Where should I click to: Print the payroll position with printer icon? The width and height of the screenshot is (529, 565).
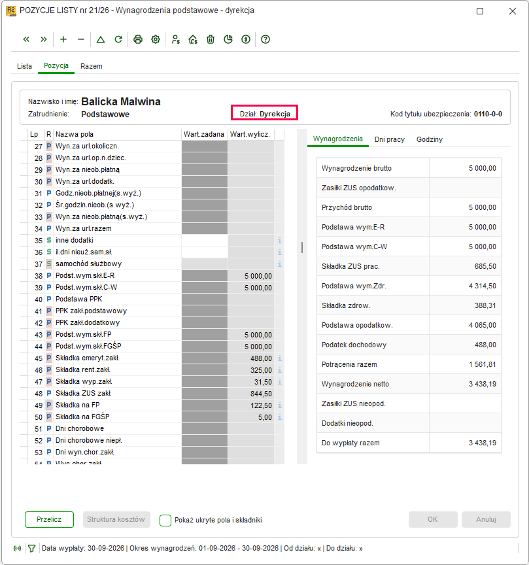coord(138,39)
